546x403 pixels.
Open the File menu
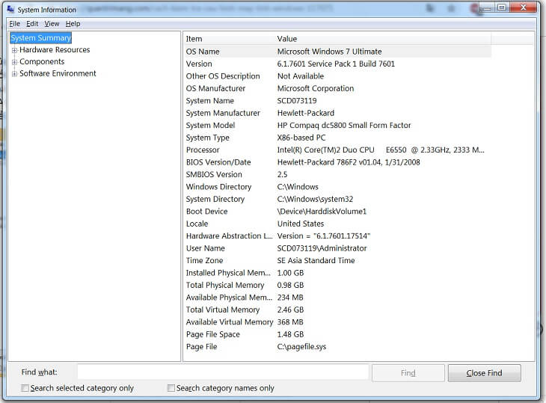pos(14,24)
